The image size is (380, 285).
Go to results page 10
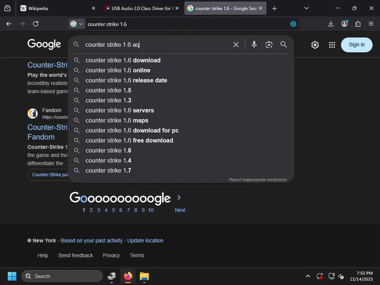pos(151,210)
